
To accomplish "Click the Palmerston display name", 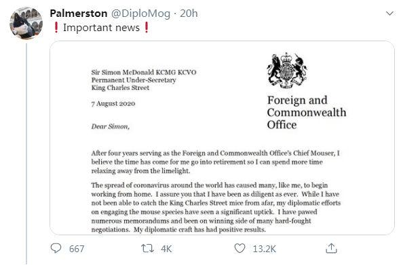I will (x=79, y=14).
